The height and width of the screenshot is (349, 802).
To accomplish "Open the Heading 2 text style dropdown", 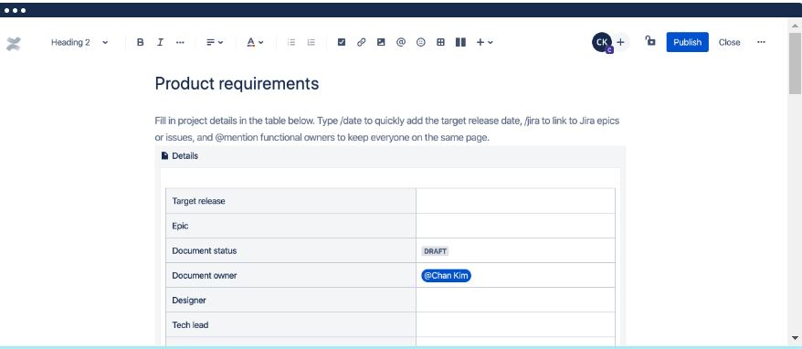I will [79, 42].
